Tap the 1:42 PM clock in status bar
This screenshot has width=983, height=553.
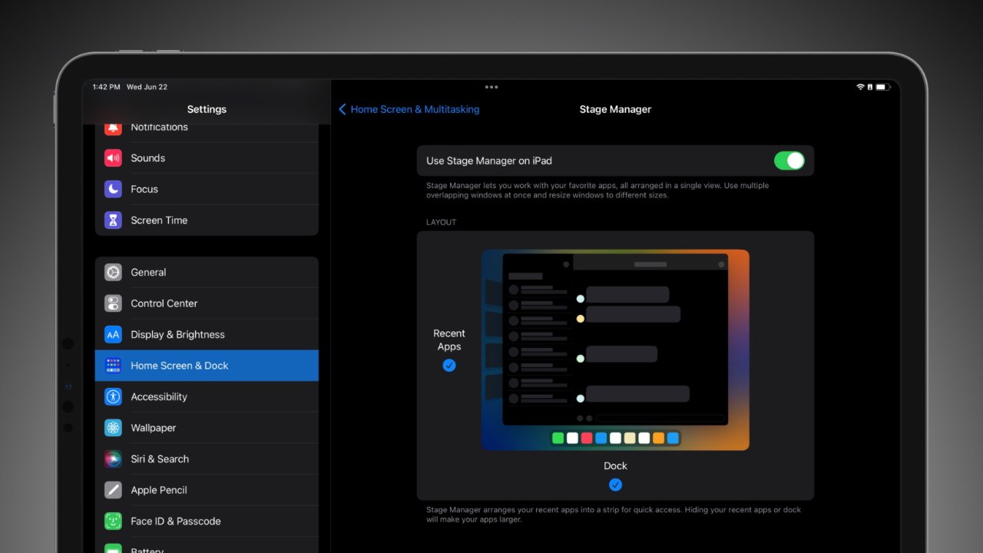tap(106, 88)
